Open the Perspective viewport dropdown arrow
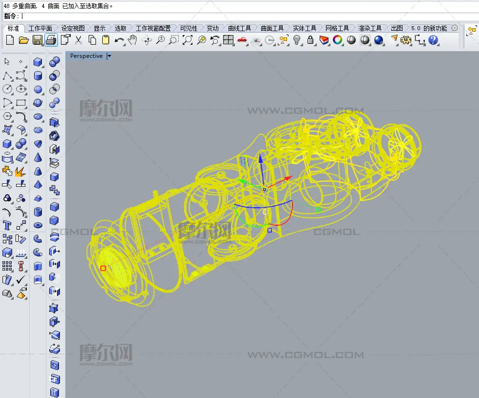Image resolution: width=479 pixels, height=398 pixels. pos(109,56)
